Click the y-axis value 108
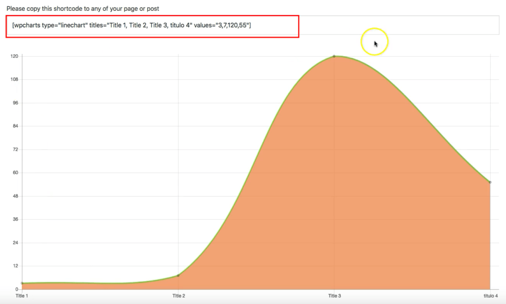506x304 pixels. [x=14, y=79]
